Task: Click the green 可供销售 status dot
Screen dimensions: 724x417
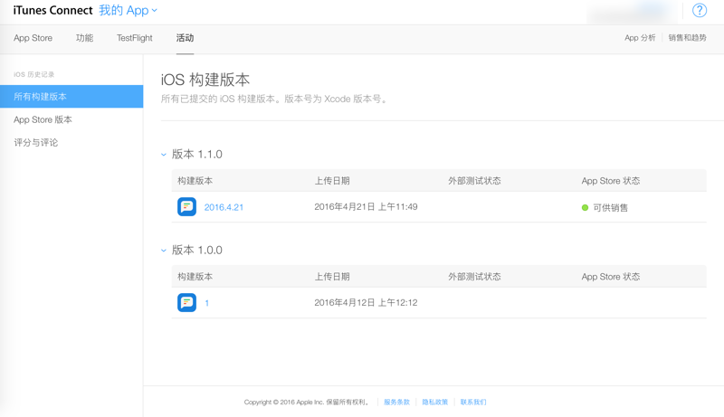Action: tap(585, 208)
